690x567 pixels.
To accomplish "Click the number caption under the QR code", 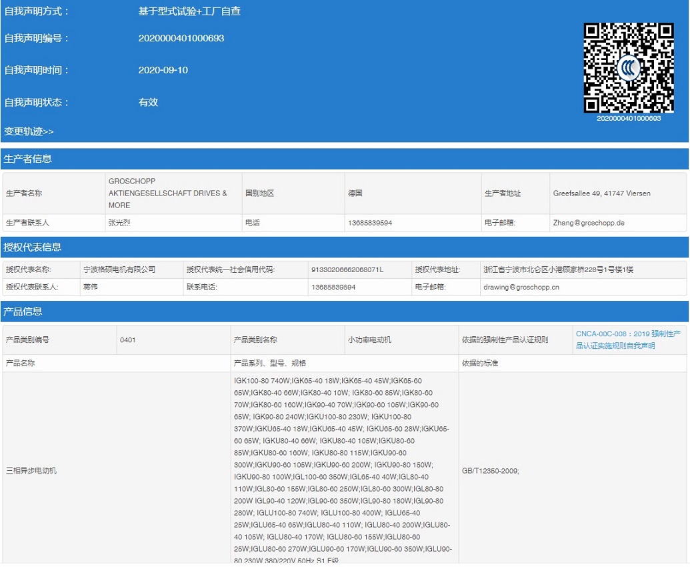I will point(629,119).
